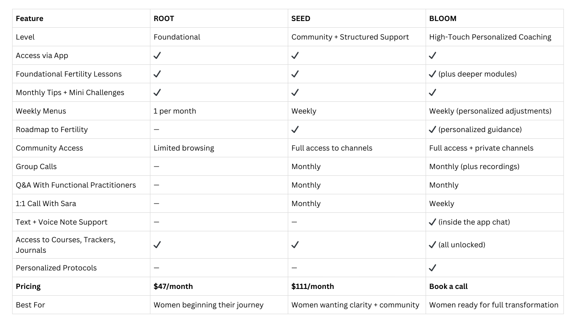Click ROOT checkmark for Courses, Trackers, Journals
Image resolution: width=576 pixels, height=323 pixels.
pos(157,245)
